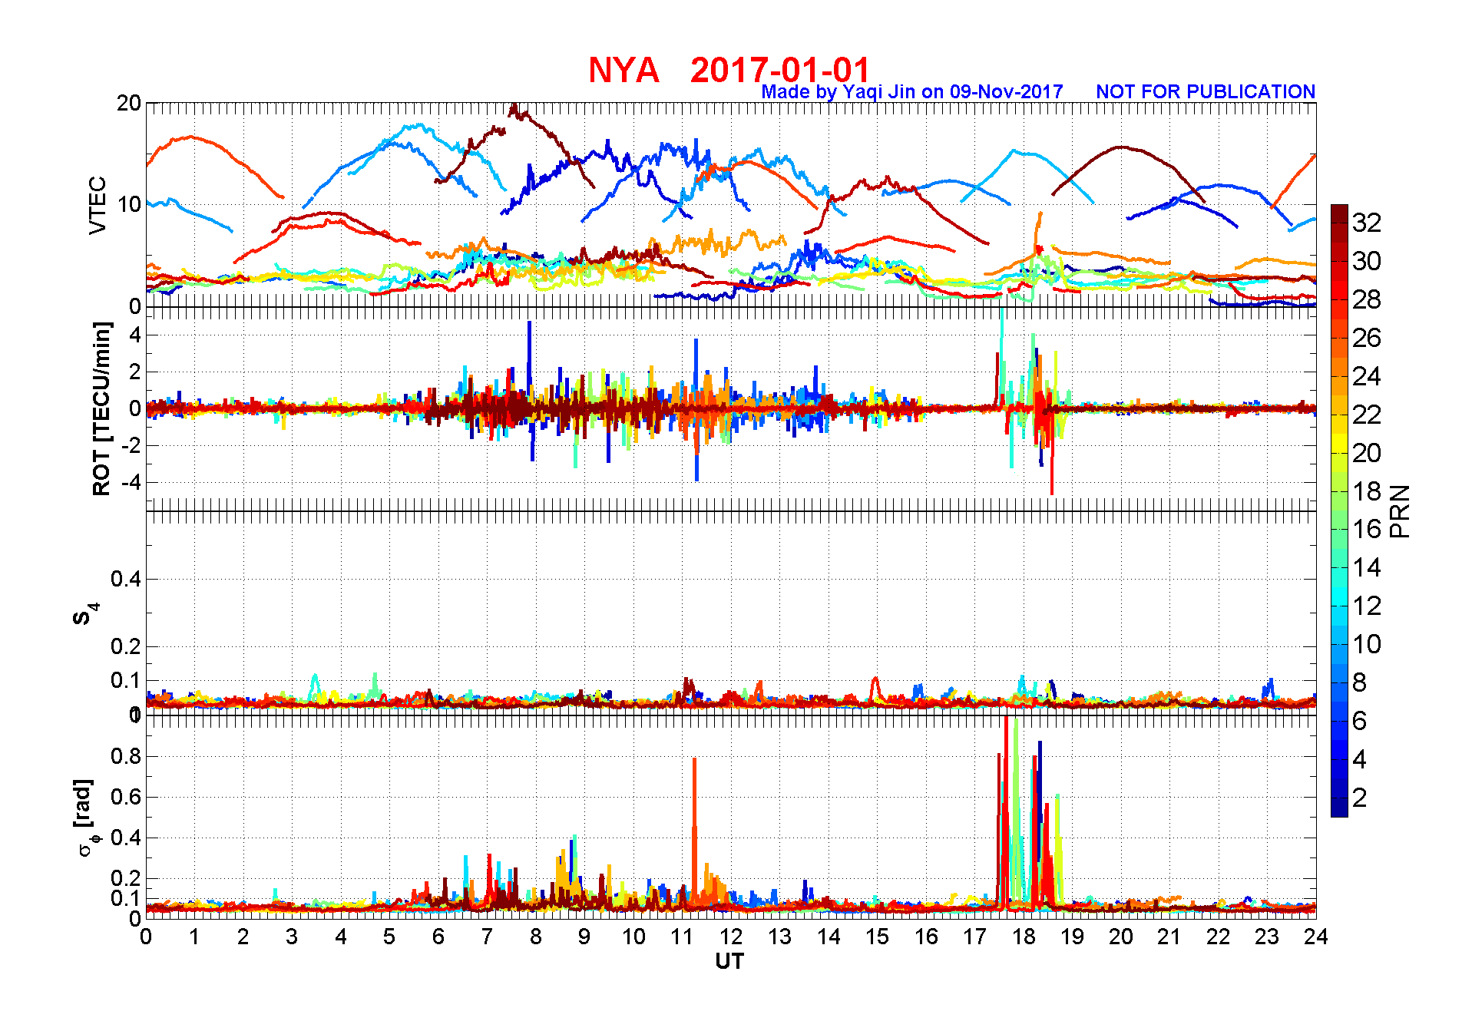1462x1021 pixels.
Task: Click UT axis tick label 21
Action: (1169, 937)
